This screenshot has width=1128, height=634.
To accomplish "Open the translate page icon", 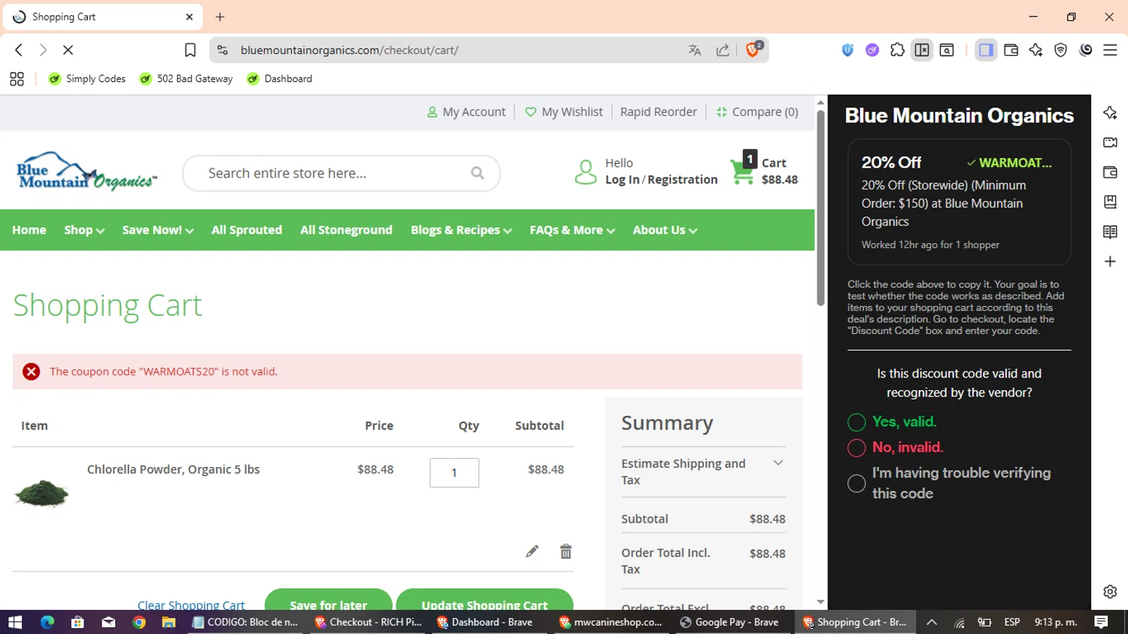I will coord(695,50).
